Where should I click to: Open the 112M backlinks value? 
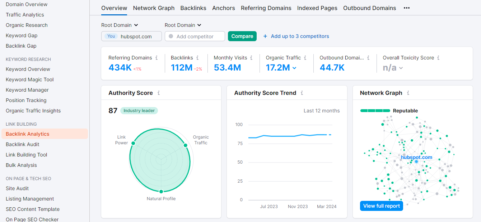coord(182,67)
